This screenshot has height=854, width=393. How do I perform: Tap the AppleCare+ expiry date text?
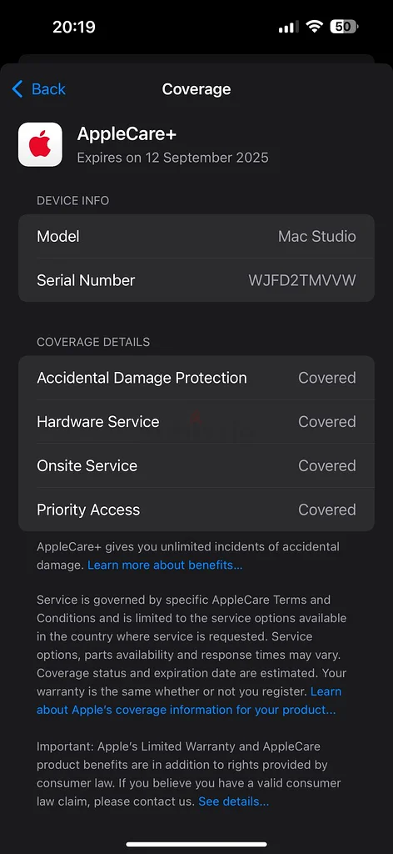pos(173,158)
